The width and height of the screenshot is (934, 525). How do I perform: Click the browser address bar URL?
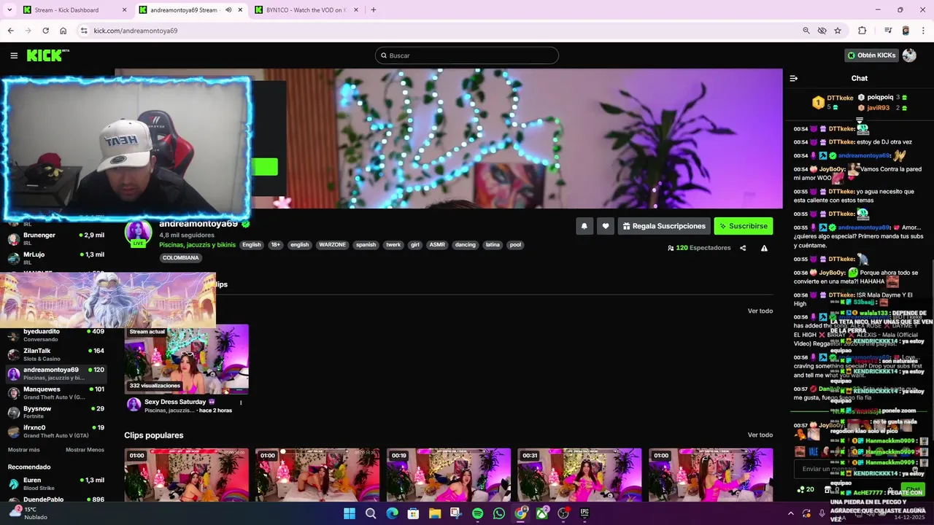tap(136, 31)
